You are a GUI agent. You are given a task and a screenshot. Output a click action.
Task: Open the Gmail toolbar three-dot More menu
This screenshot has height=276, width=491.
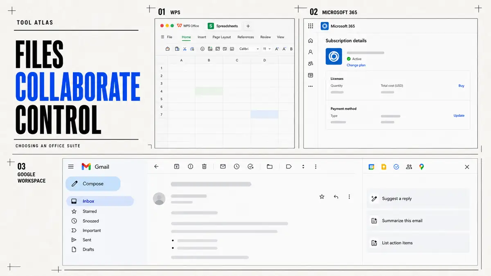(x=315, y=166)
